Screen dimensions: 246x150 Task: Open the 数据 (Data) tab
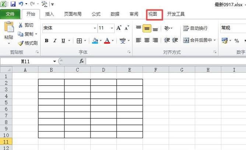pos(115,14)
